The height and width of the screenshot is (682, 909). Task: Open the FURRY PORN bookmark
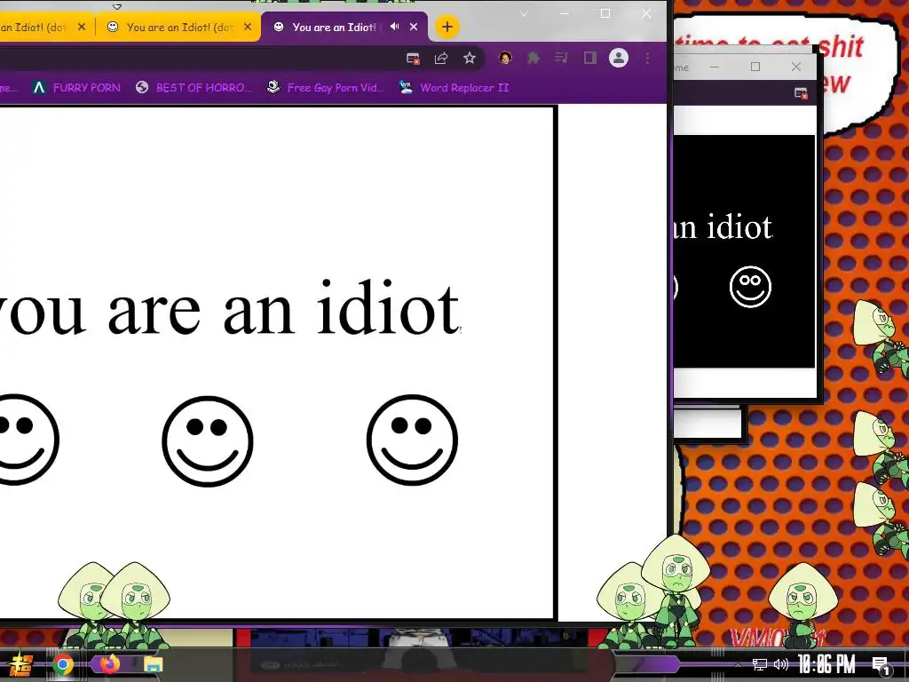point(76,88)
